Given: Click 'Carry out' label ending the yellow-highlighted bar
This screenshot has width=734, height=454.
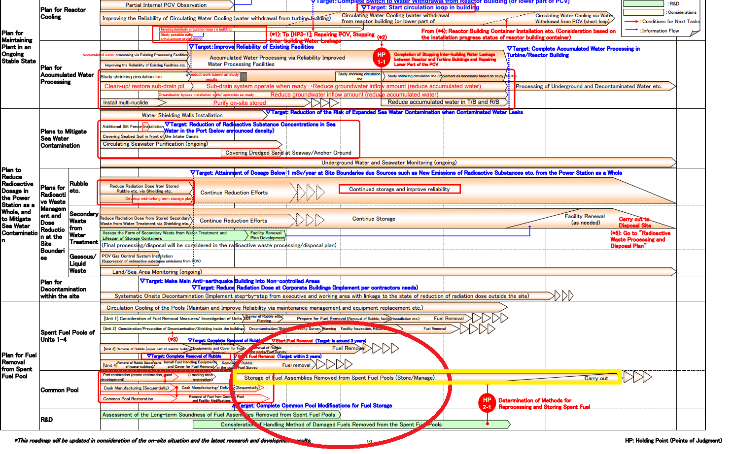Looking at the screenshot, I should pos(596,378).
